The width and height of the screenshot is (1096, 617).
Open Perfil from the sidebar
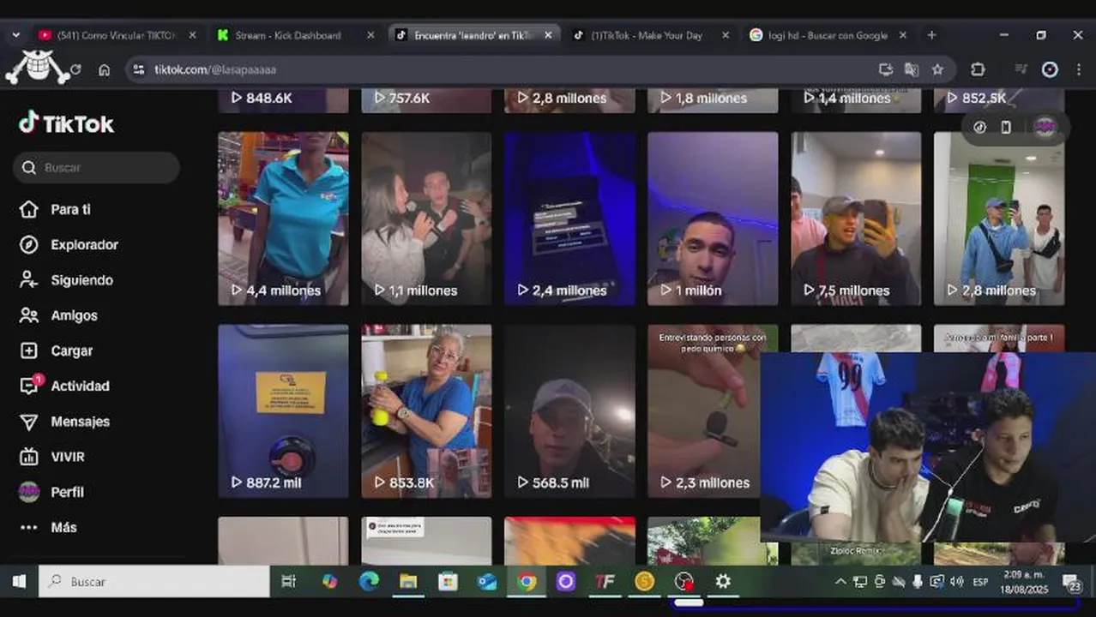coord(51,492)
